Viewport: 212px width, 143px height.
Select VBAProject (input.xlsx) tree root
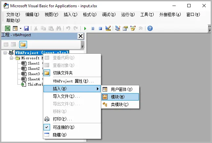[42, 53]
